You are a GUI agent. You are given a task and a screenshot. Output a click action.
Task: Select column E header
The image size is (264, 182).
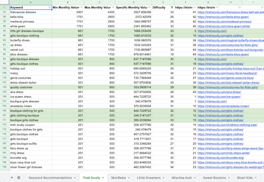(163, 2)
